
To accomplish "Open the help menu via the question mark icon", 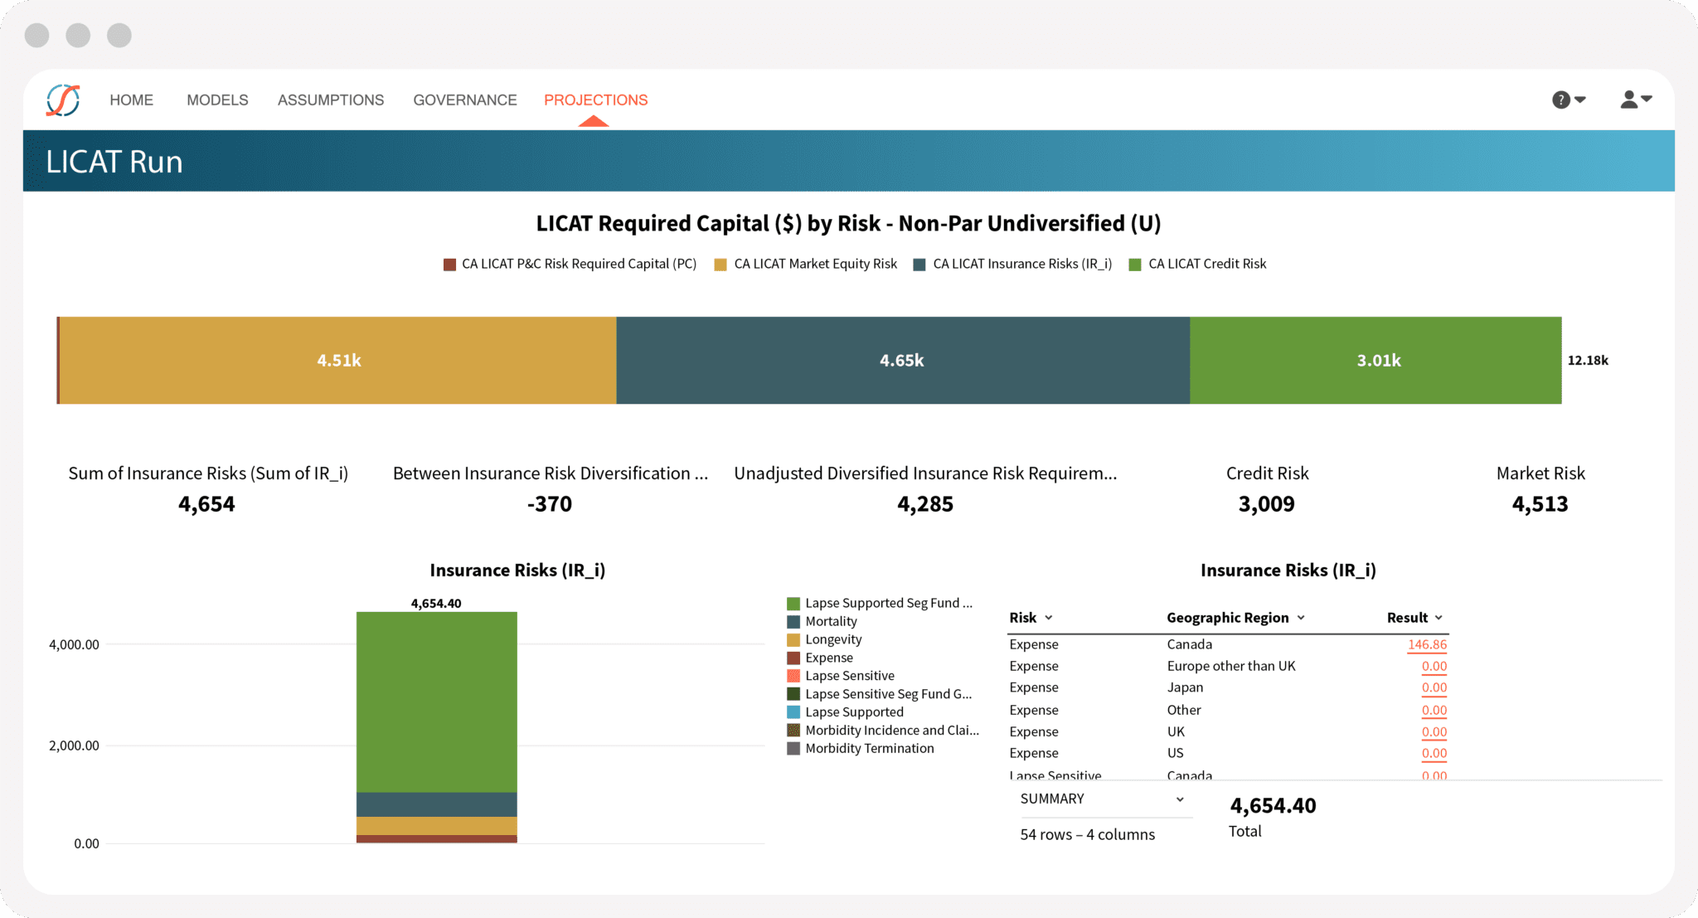I will (x=1561, y=99).
